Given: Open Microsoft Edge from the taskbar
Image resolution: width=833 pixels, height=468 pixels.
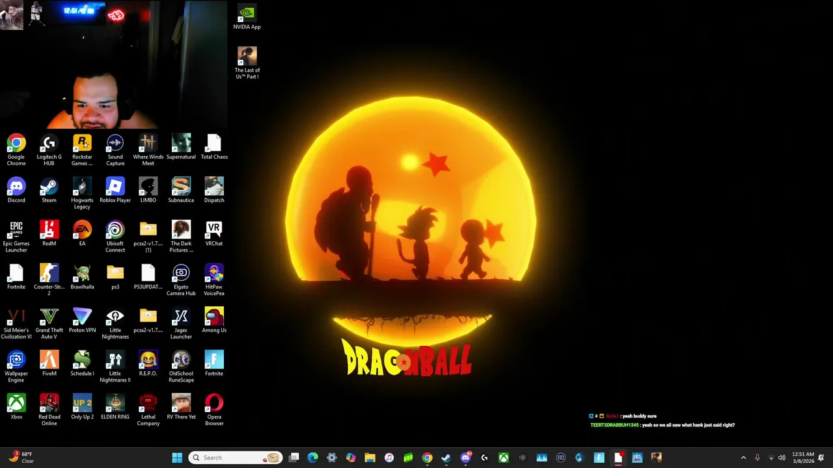Looking at the screenshot, I should [x=313, y=458].
